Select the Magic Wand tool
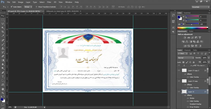Screen dimensions: 211x109 [x=3, y=28]
